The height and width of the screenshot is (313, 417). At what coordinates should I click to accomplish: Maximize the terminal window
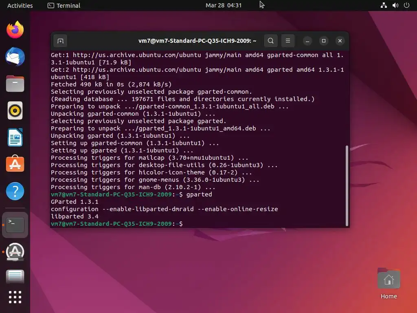coord(324,41)
